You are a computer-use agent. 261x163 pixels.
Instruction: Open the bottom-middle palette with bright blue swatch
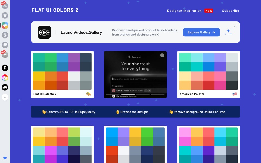pyautogui.click(x=135, y=144)
